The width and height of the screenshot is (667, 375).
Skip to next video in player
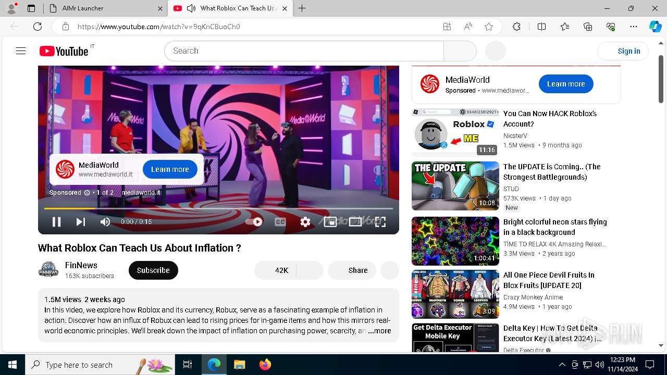[81, 222]
